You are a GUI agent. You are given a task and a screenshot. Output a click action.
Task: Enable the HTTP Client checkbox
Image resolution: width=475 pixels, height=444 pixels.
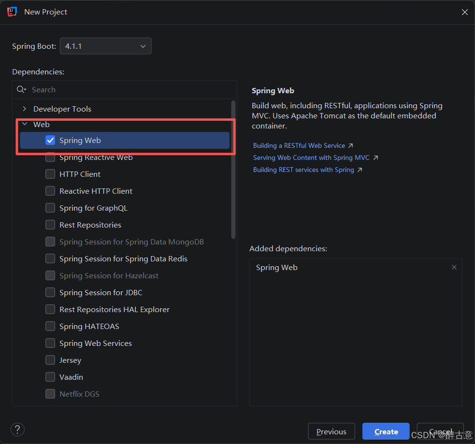point(50,174)
